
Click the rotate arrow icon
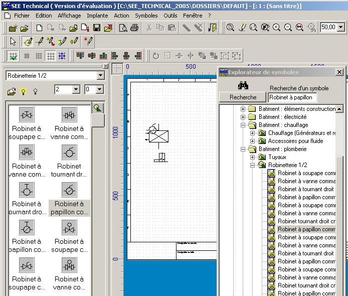pyautogui.click(x=156, y=56)
